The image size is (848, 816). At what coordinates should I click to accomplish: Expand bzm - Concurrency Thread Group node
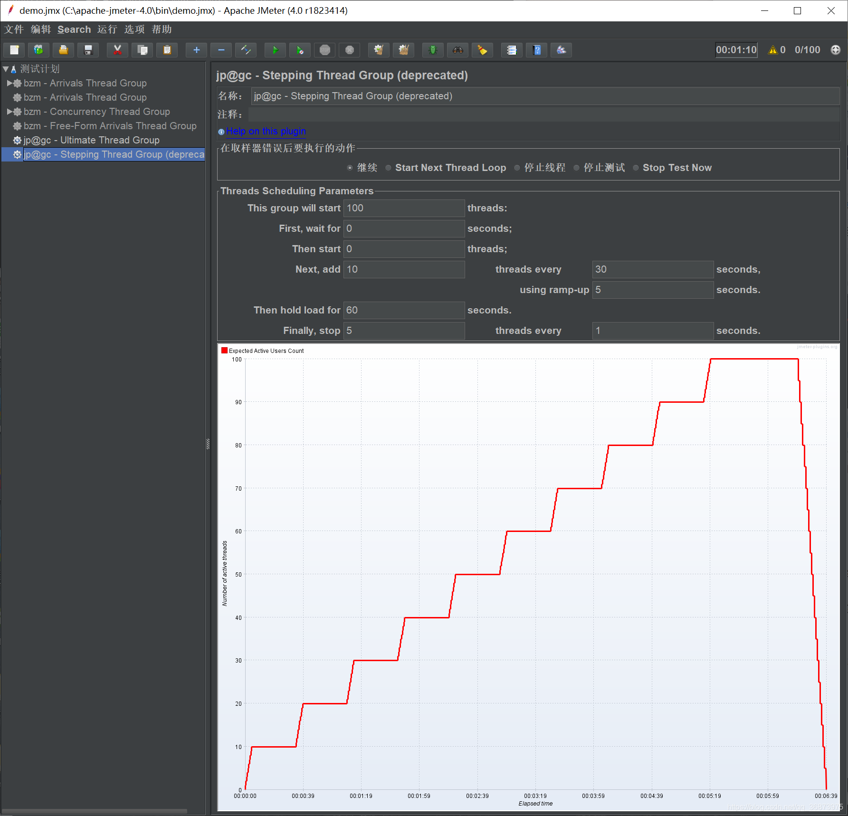click(x=10, y=112)
